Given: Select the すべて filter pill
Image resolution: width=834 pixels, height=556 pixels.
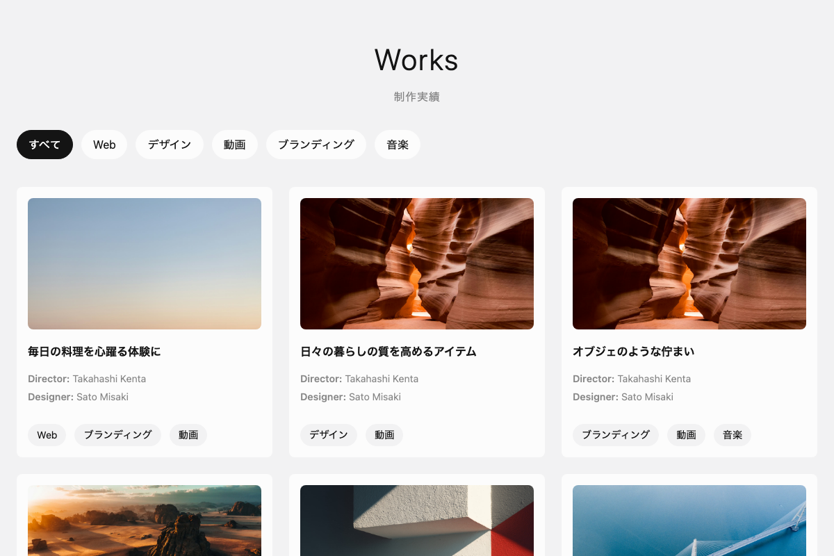Looking at the screenshot, I should tap(44, 145).
